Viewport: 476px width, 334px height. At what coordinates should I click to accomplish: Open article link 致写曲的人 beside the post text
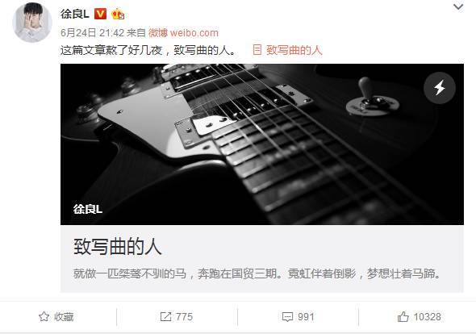[294, 50]
